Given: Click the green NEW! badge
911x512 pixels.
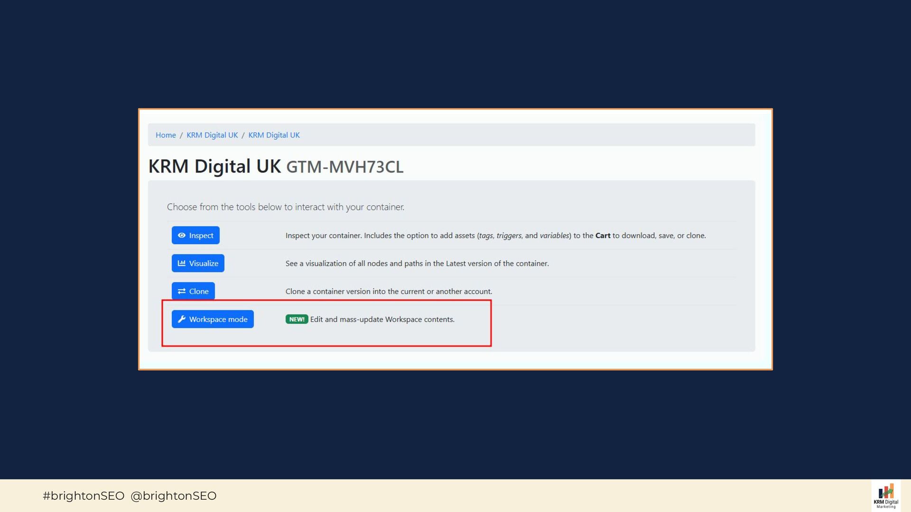Looking at the screenshot, I should 297,319.
